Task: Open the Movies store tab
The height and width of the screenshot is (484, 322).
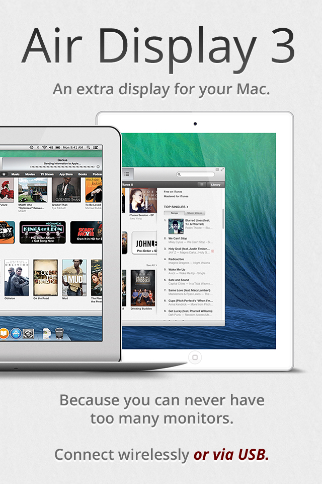Action: point(30,174)
